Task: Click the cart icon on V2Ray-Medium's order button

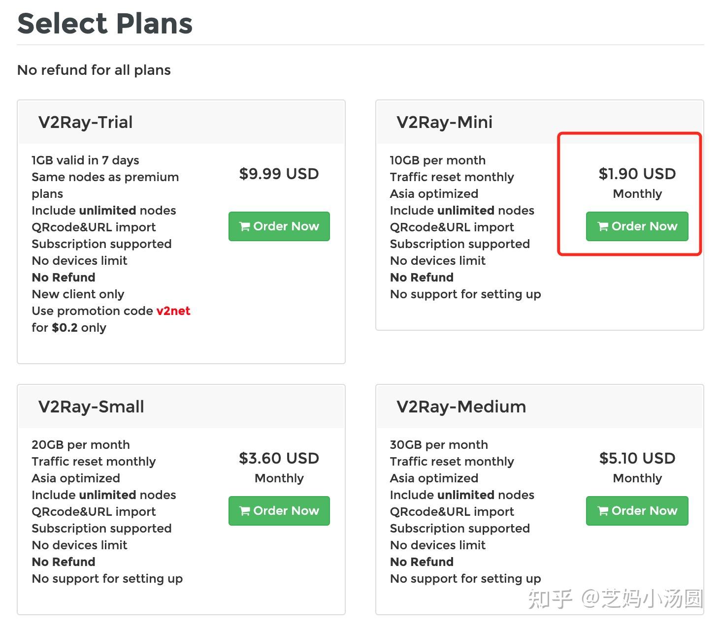Action: click(602, 511)
